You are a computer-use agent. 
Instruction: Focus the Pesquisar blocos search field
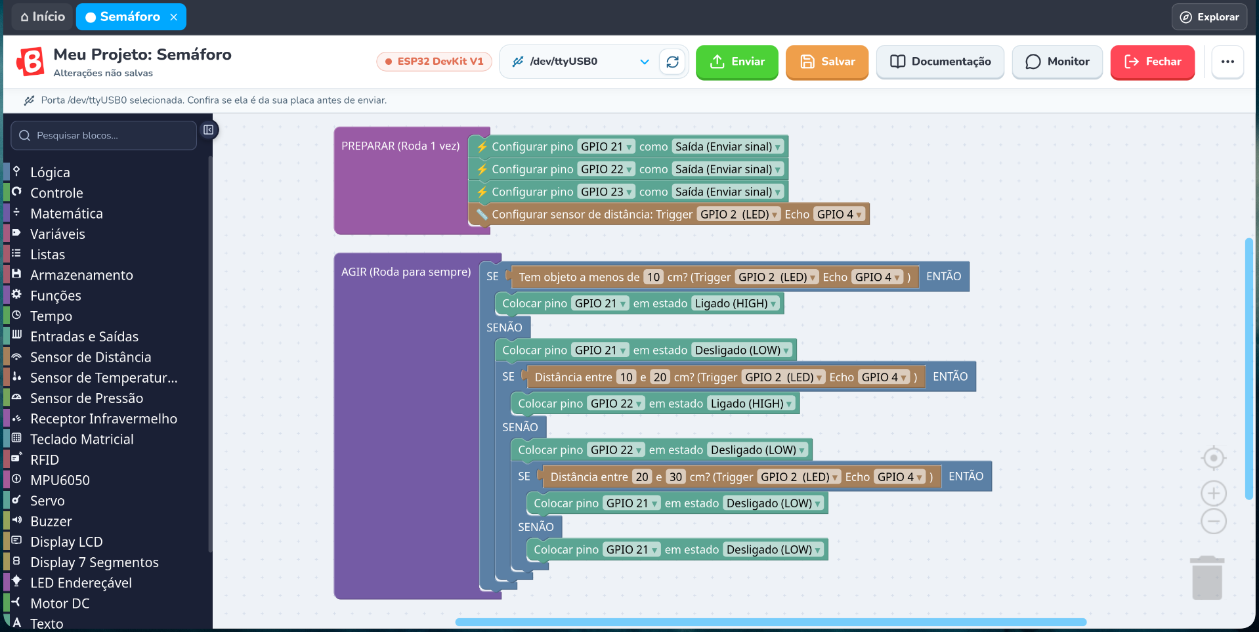pos(104,135)
